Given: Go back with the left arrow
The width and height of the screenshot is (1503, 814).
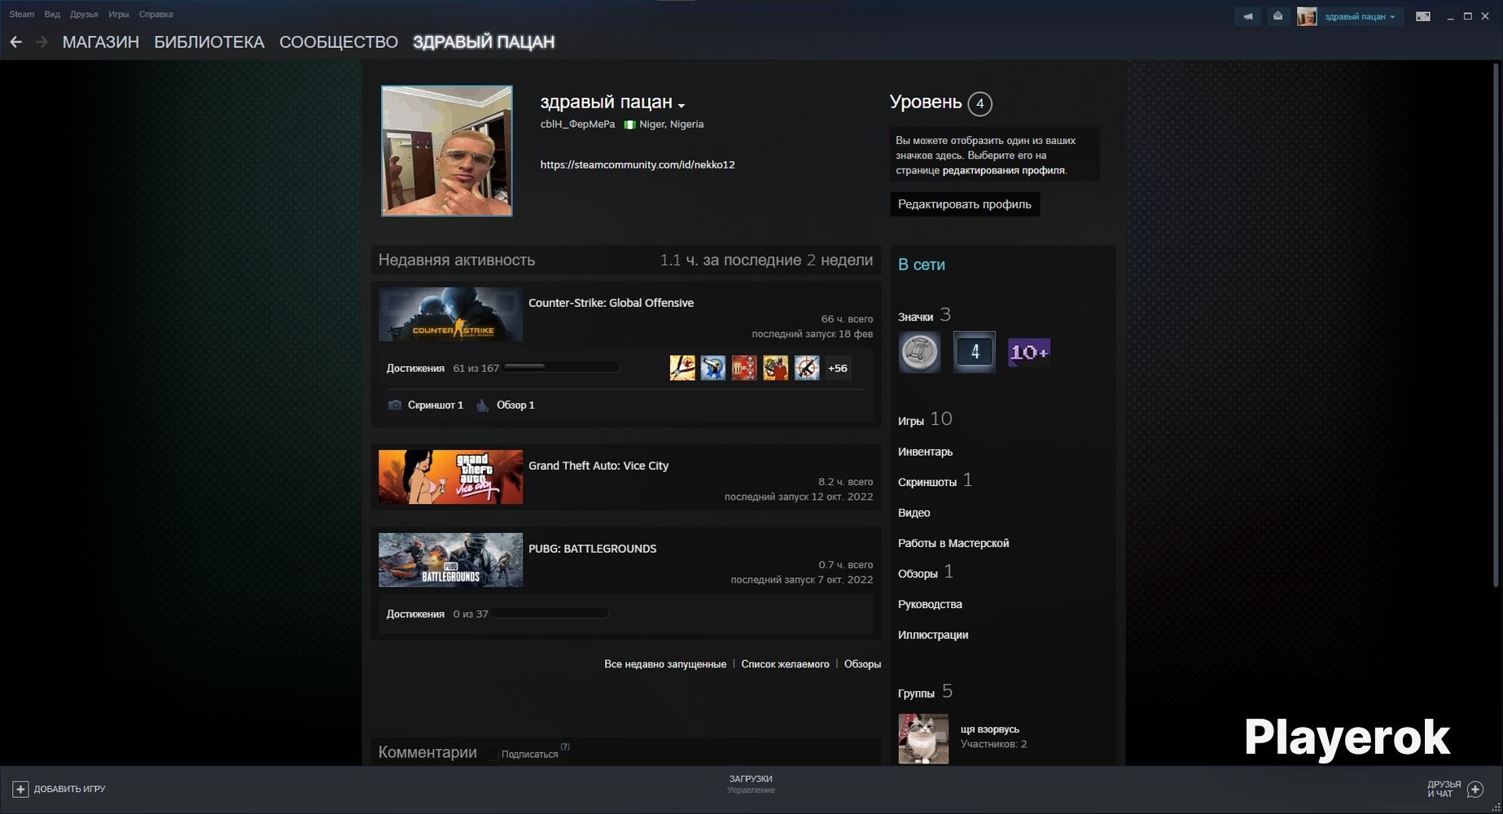Looking at the screenshot, I should coord(16,42).
